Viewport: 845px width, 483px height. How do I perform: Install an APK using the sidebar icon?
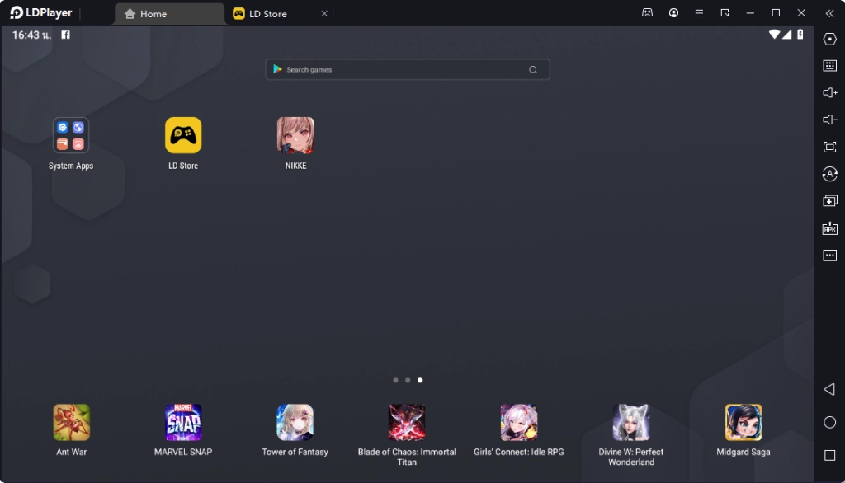(830, 228)
